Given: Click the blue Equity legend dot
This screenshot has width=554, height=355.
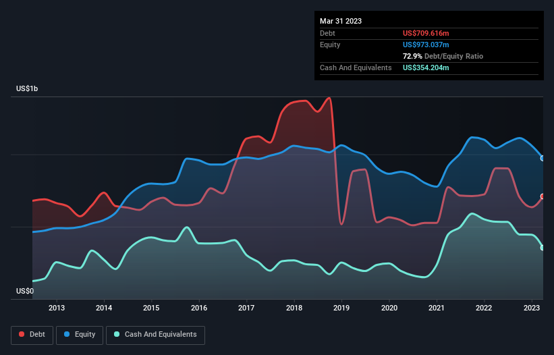Looking at the screenshot, I should tap(67, 334).
